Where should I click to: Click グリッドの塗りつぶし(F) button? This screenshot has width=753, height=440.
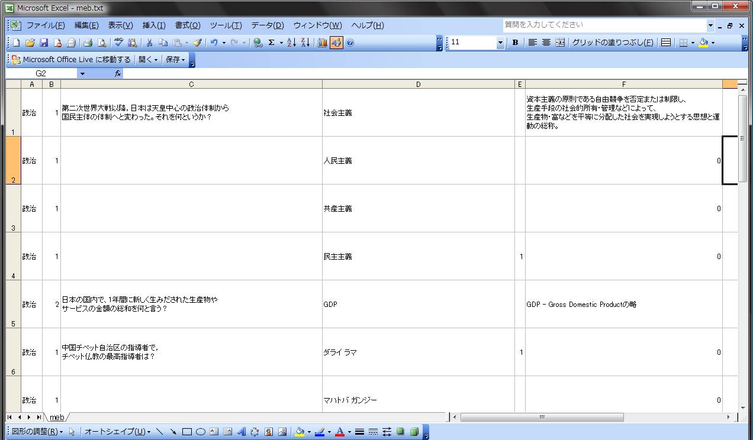[612, 43]
